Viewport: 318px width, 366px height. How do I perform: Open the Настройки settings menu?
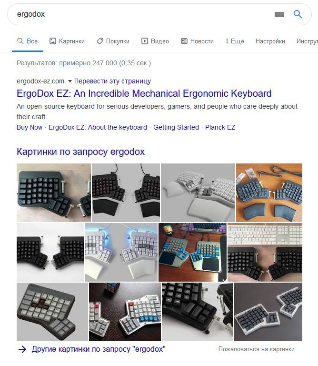270,41
